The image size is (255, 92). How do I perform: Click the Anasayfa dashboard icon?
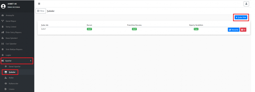(3, 16)
